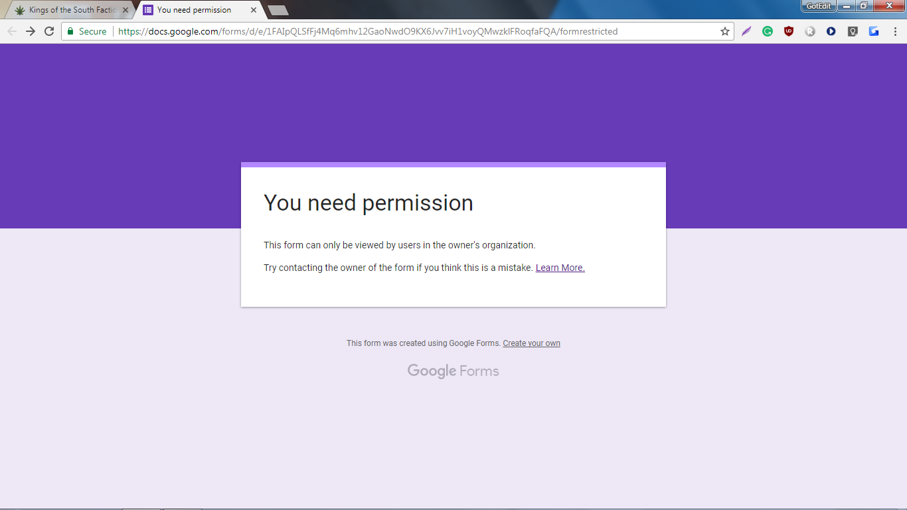Click the Create your own link
The width and height of the screenshot is (907, 510).
[x=531, y=343]
